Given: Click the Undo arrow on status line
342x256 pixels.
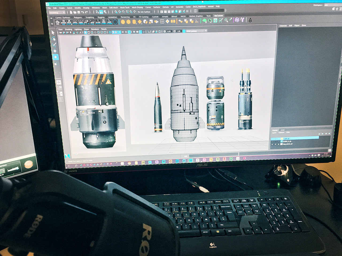Looking at the screenshot, I should pyautogui.click(x=82, y=12).
